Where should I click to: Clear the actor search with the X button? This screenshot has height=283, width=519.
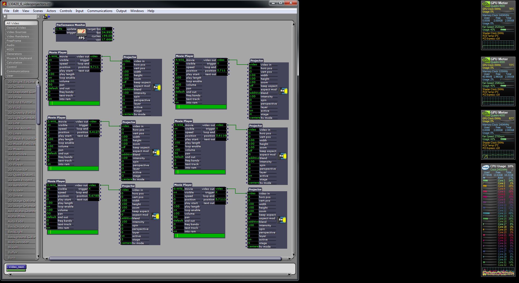coord(38,17)
